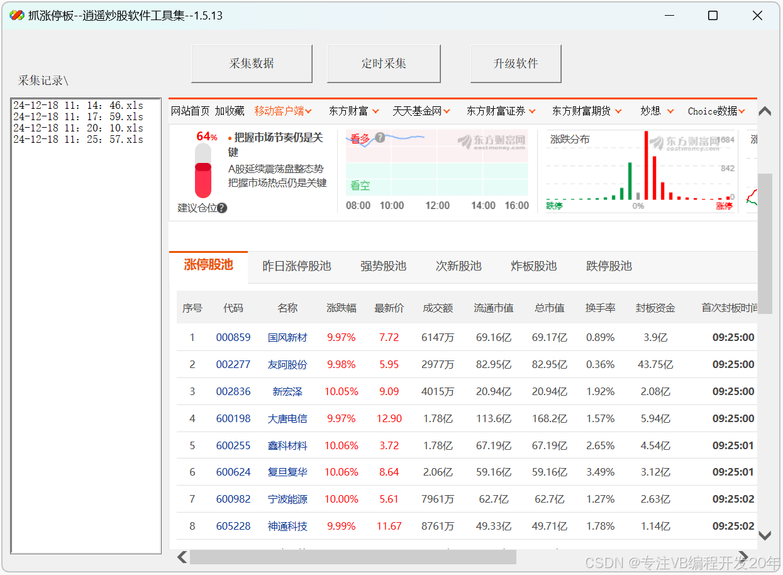Open the 炸板股池 tab
This screenshot has width=783, height=575.
[x=534, y=266]
